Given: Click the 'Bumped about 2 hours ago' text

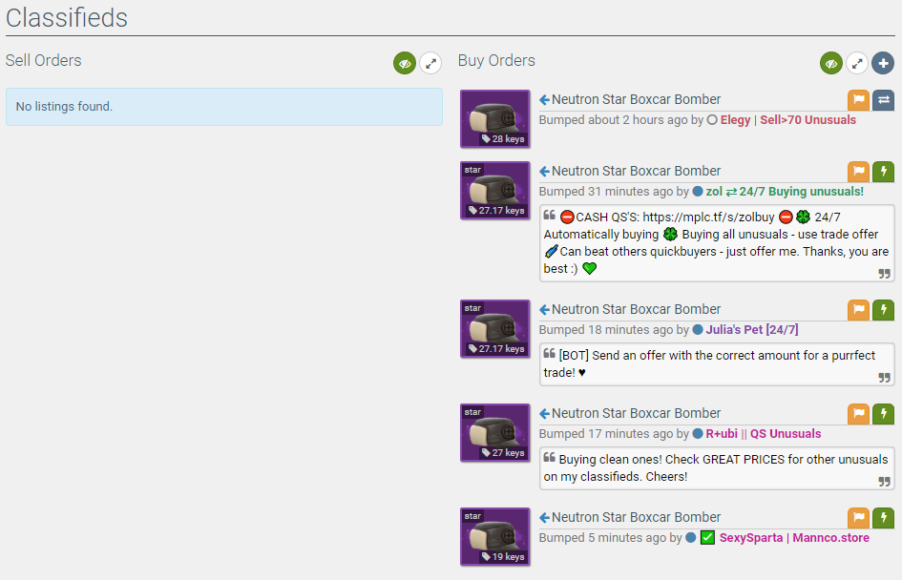Looking at the screenshot, I should pos(613,120).
